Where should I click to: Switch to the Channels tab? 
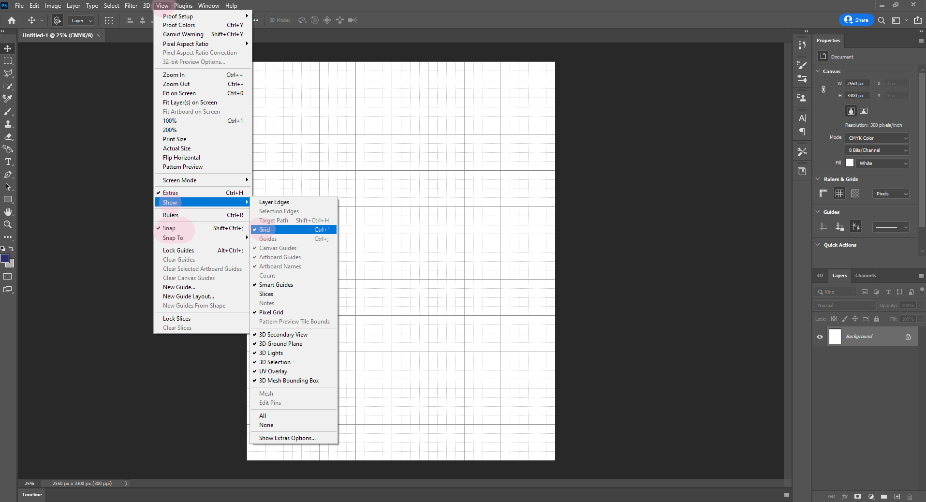point(865,275)
